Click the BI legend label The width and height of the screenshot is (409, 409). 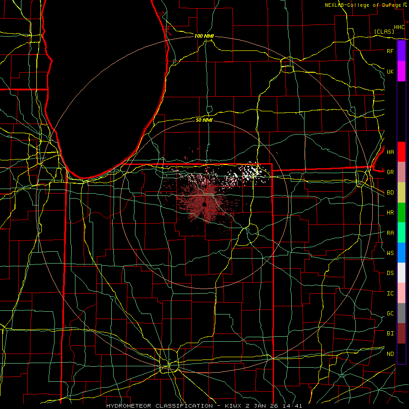(x=390, y=334)
